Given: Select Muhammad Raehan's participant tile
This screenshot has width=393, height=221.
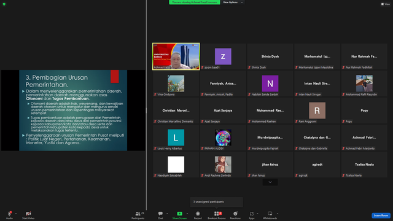Looking at the screenshot, I should [270, 110].
